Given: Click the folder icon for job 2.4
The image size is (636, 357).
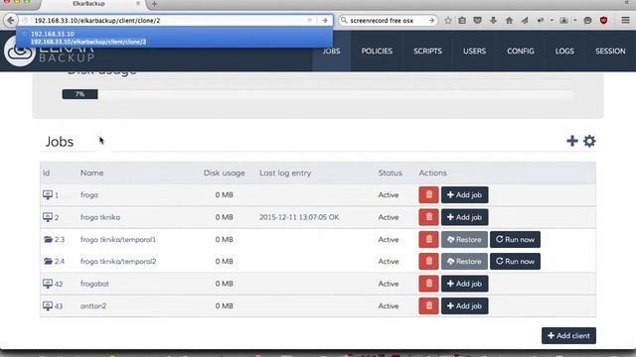Looking at the screenshot, I should 48,261.
